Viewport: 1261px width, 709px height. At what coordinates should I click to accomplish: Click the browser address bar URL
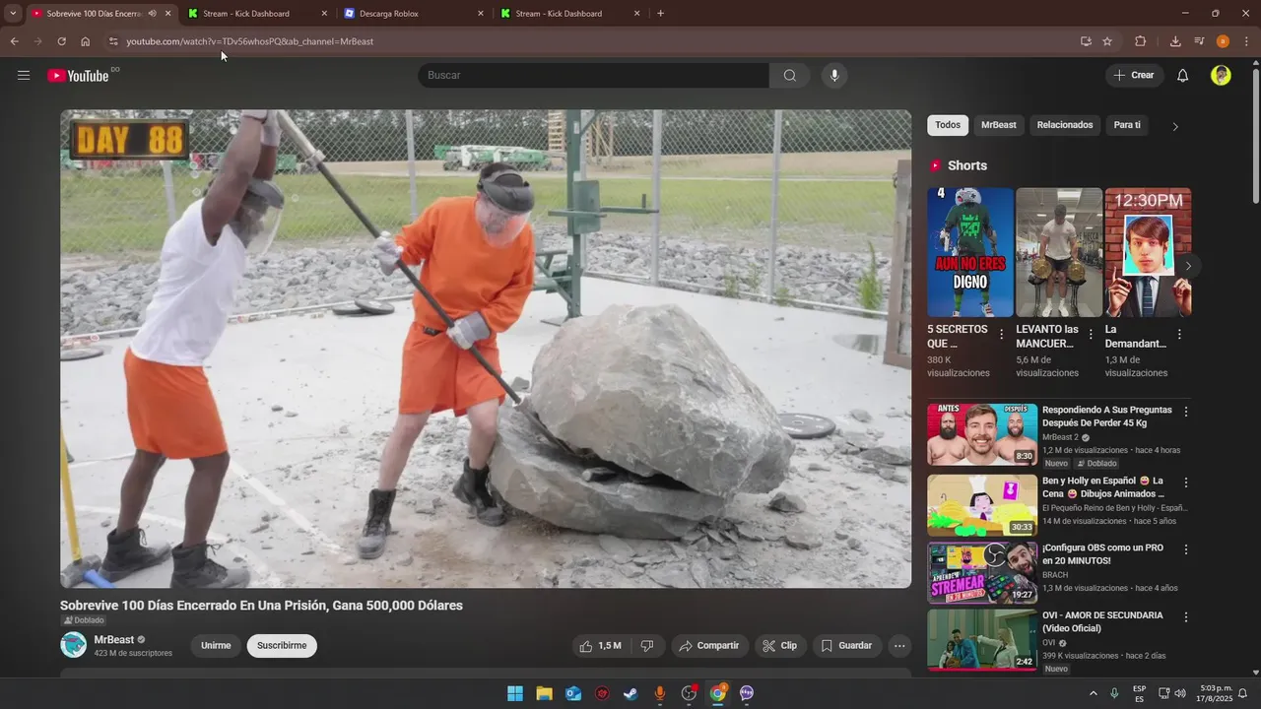pyautogui.click(x=249, y=41)
